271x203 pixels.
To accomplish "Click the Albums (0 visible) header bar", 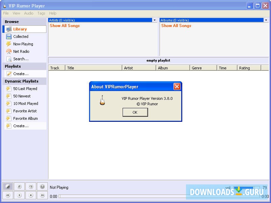I will pos(212,20).
